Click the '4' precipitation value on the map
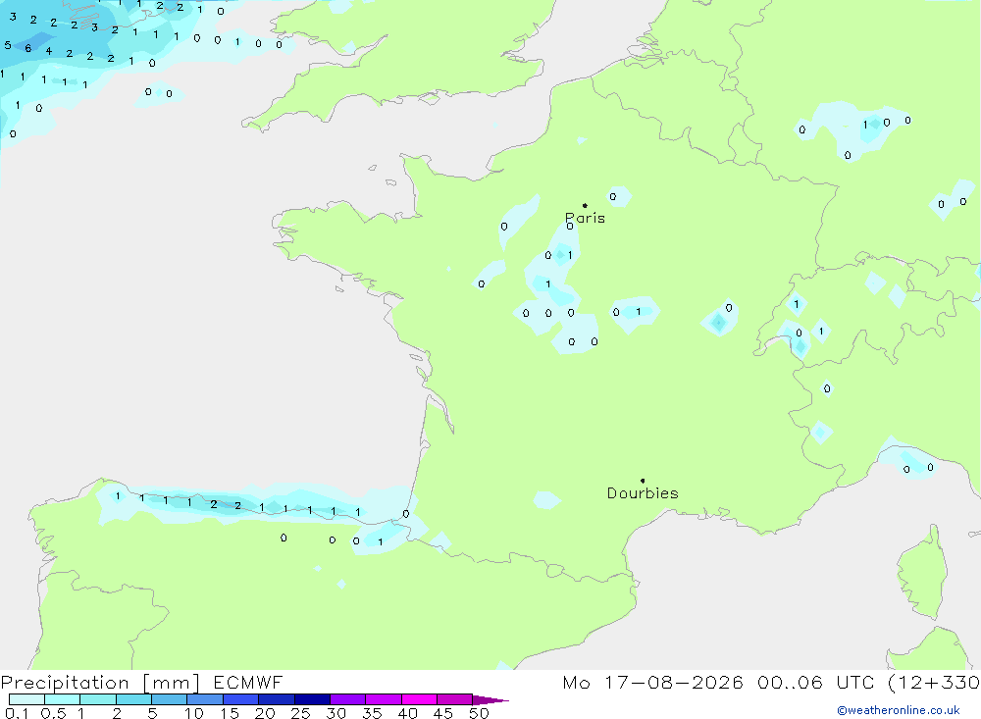This screenshot has width=981, height=719. [49, 51]
